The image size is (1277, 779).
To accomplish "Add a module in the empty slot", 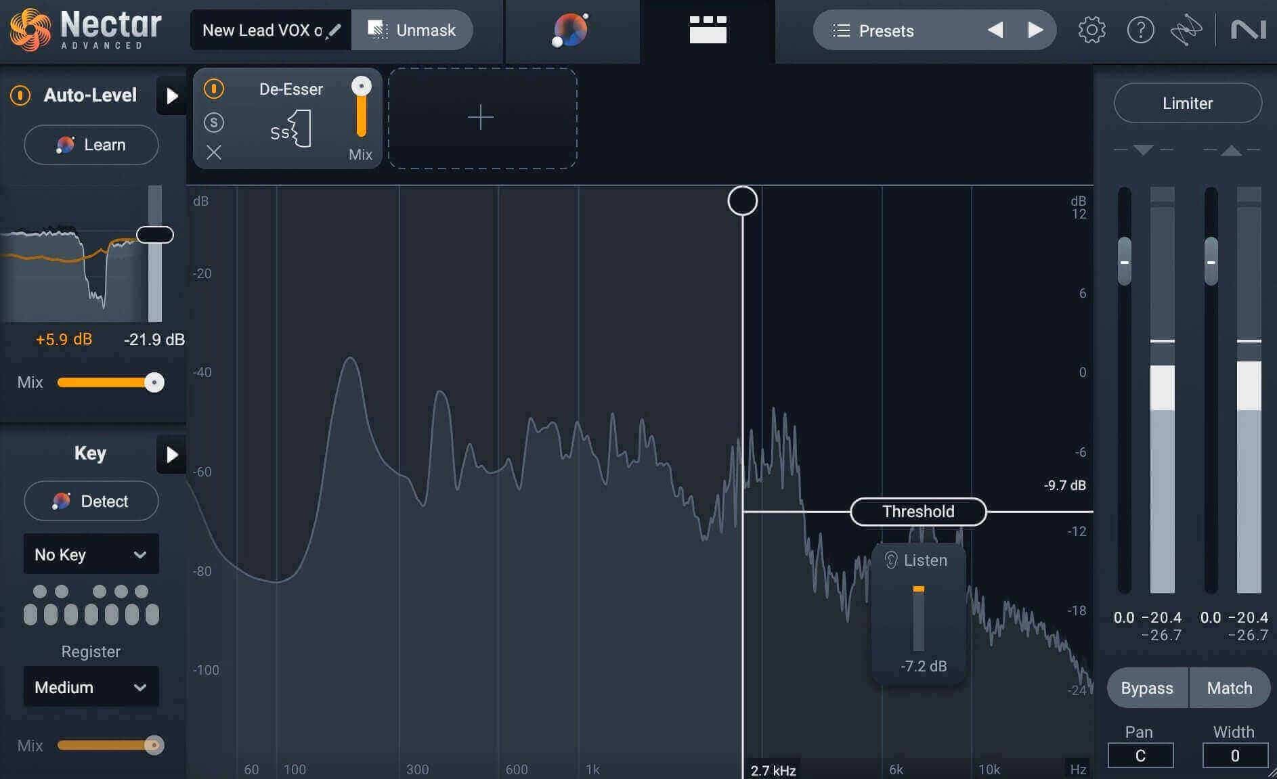I will 482,118.
